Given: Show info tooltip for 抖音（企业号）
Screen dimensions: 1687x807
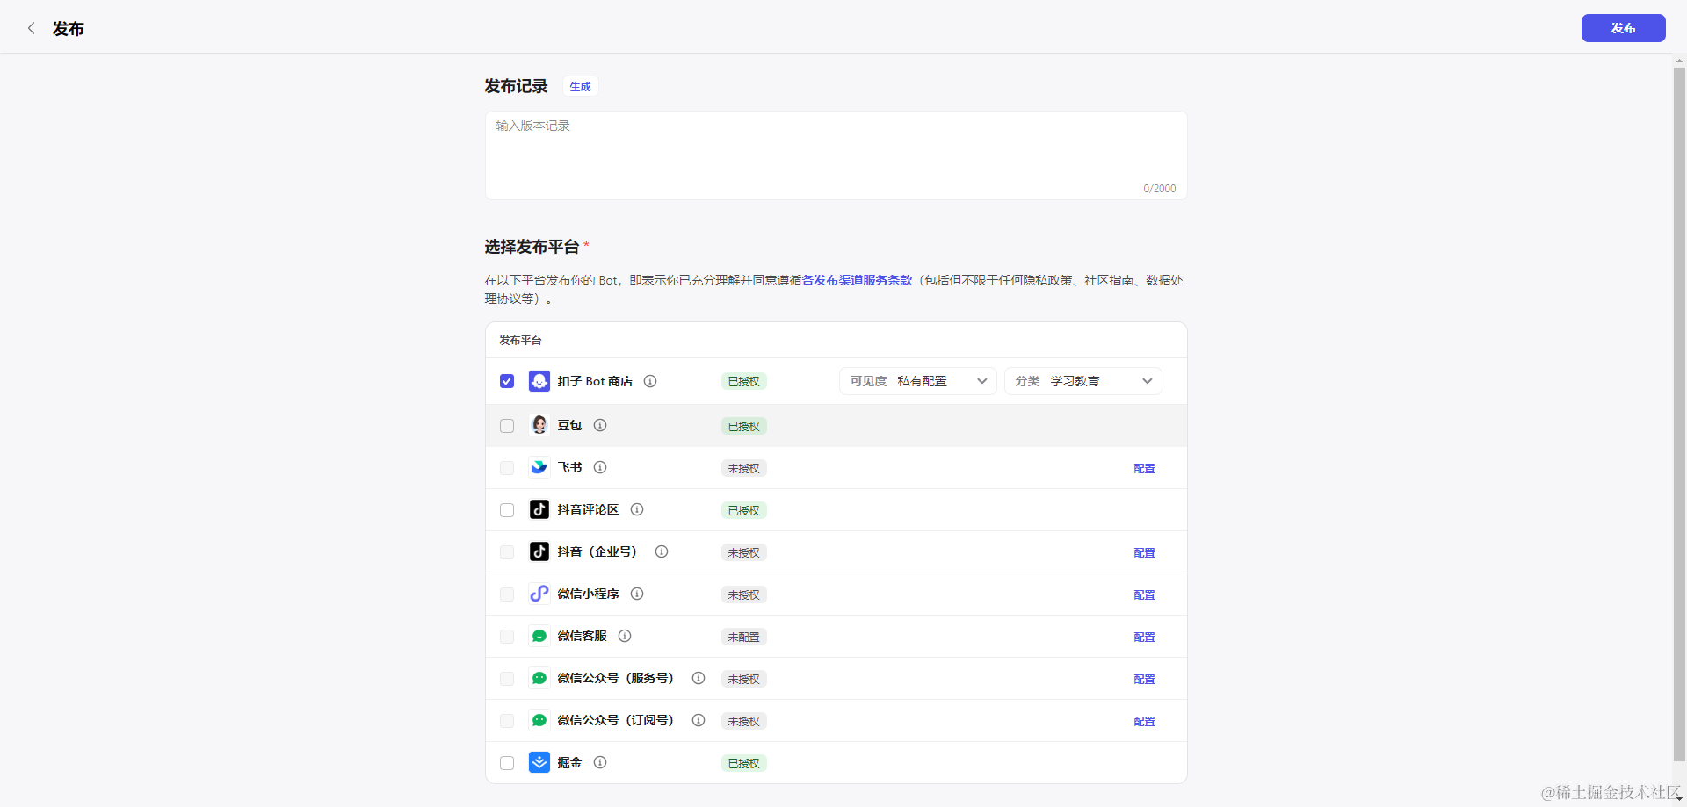Looking at the screenshot, I should tap(662, 551).
